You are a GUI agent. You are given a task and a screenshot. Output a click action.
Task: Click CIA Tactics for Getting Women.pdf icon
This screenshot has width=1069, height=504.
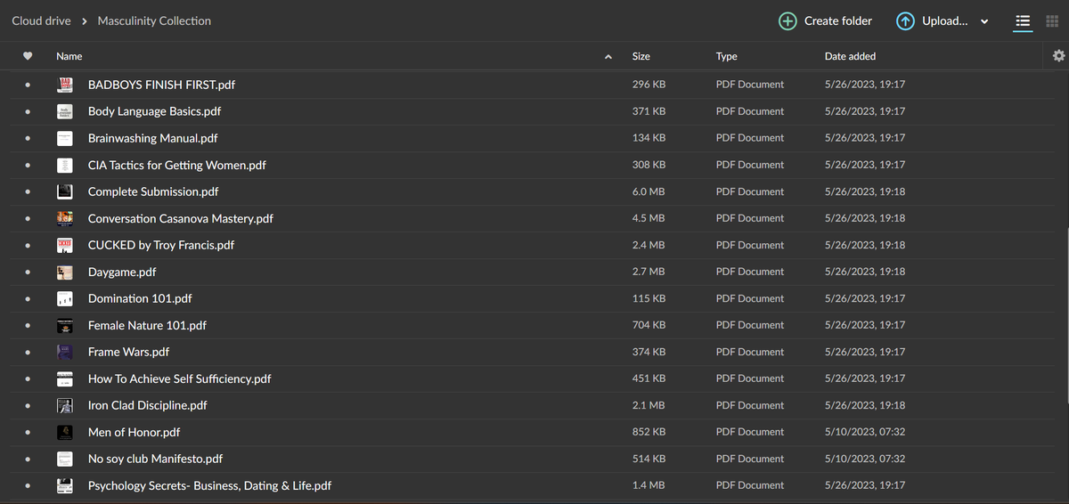(x=65, y=165)
